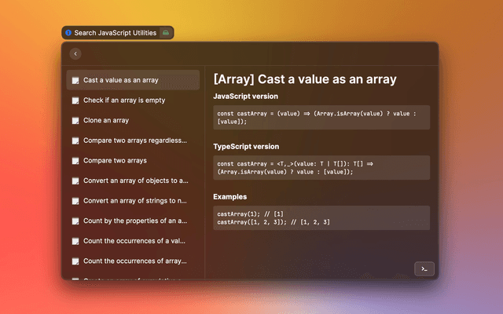Click the JavaScript version code block
The width and height of the screenshot is (503, 314).
click(321, 117)
